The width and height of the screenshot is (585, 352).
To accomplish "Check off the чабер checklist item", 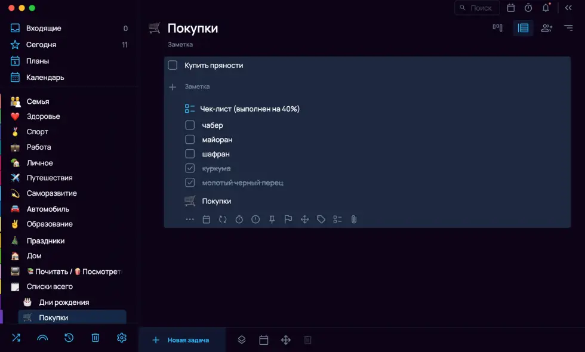I will pos(190,125).
